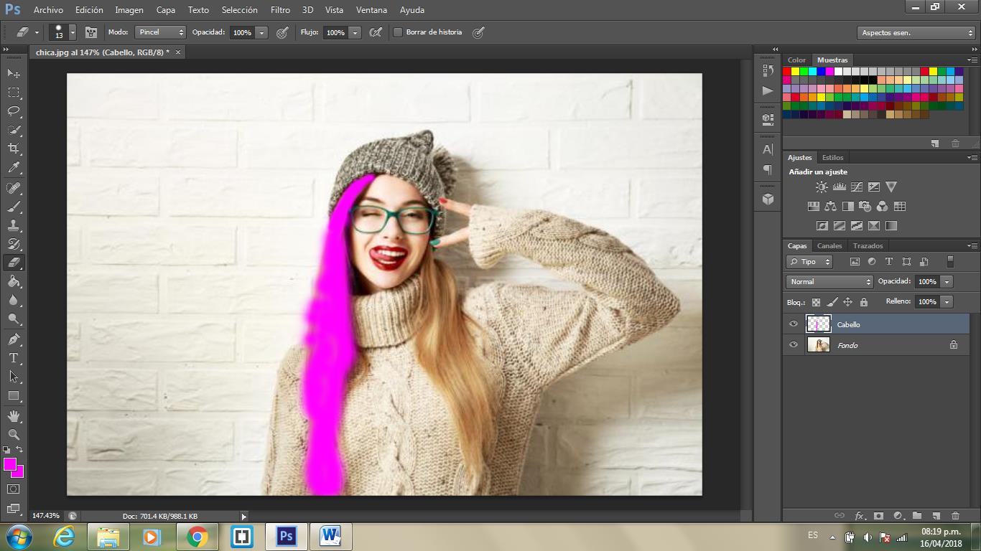
Task: Open the Filtro menu
Action: pos(280,10)
